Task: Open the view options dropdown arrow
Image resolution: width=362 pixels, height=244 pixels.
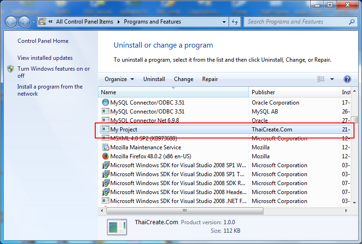Action: click(332, 79)
